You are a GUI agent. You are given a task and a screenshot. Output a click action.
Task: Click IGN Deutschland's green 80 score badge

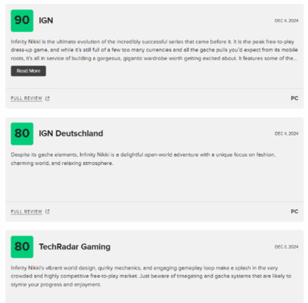tap(22, 134)
